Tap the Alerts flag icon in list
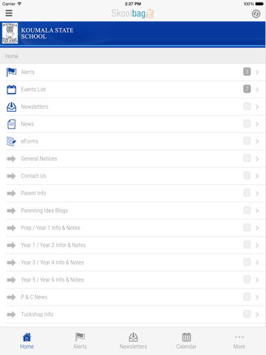The width and height of the screenshot is (266, 355). point(11,72)
